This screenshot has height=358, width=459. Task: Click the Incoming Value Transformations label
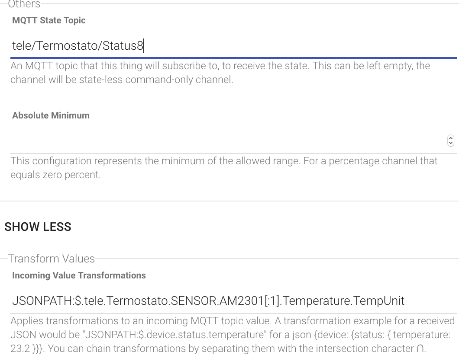[x=79, y=275]
